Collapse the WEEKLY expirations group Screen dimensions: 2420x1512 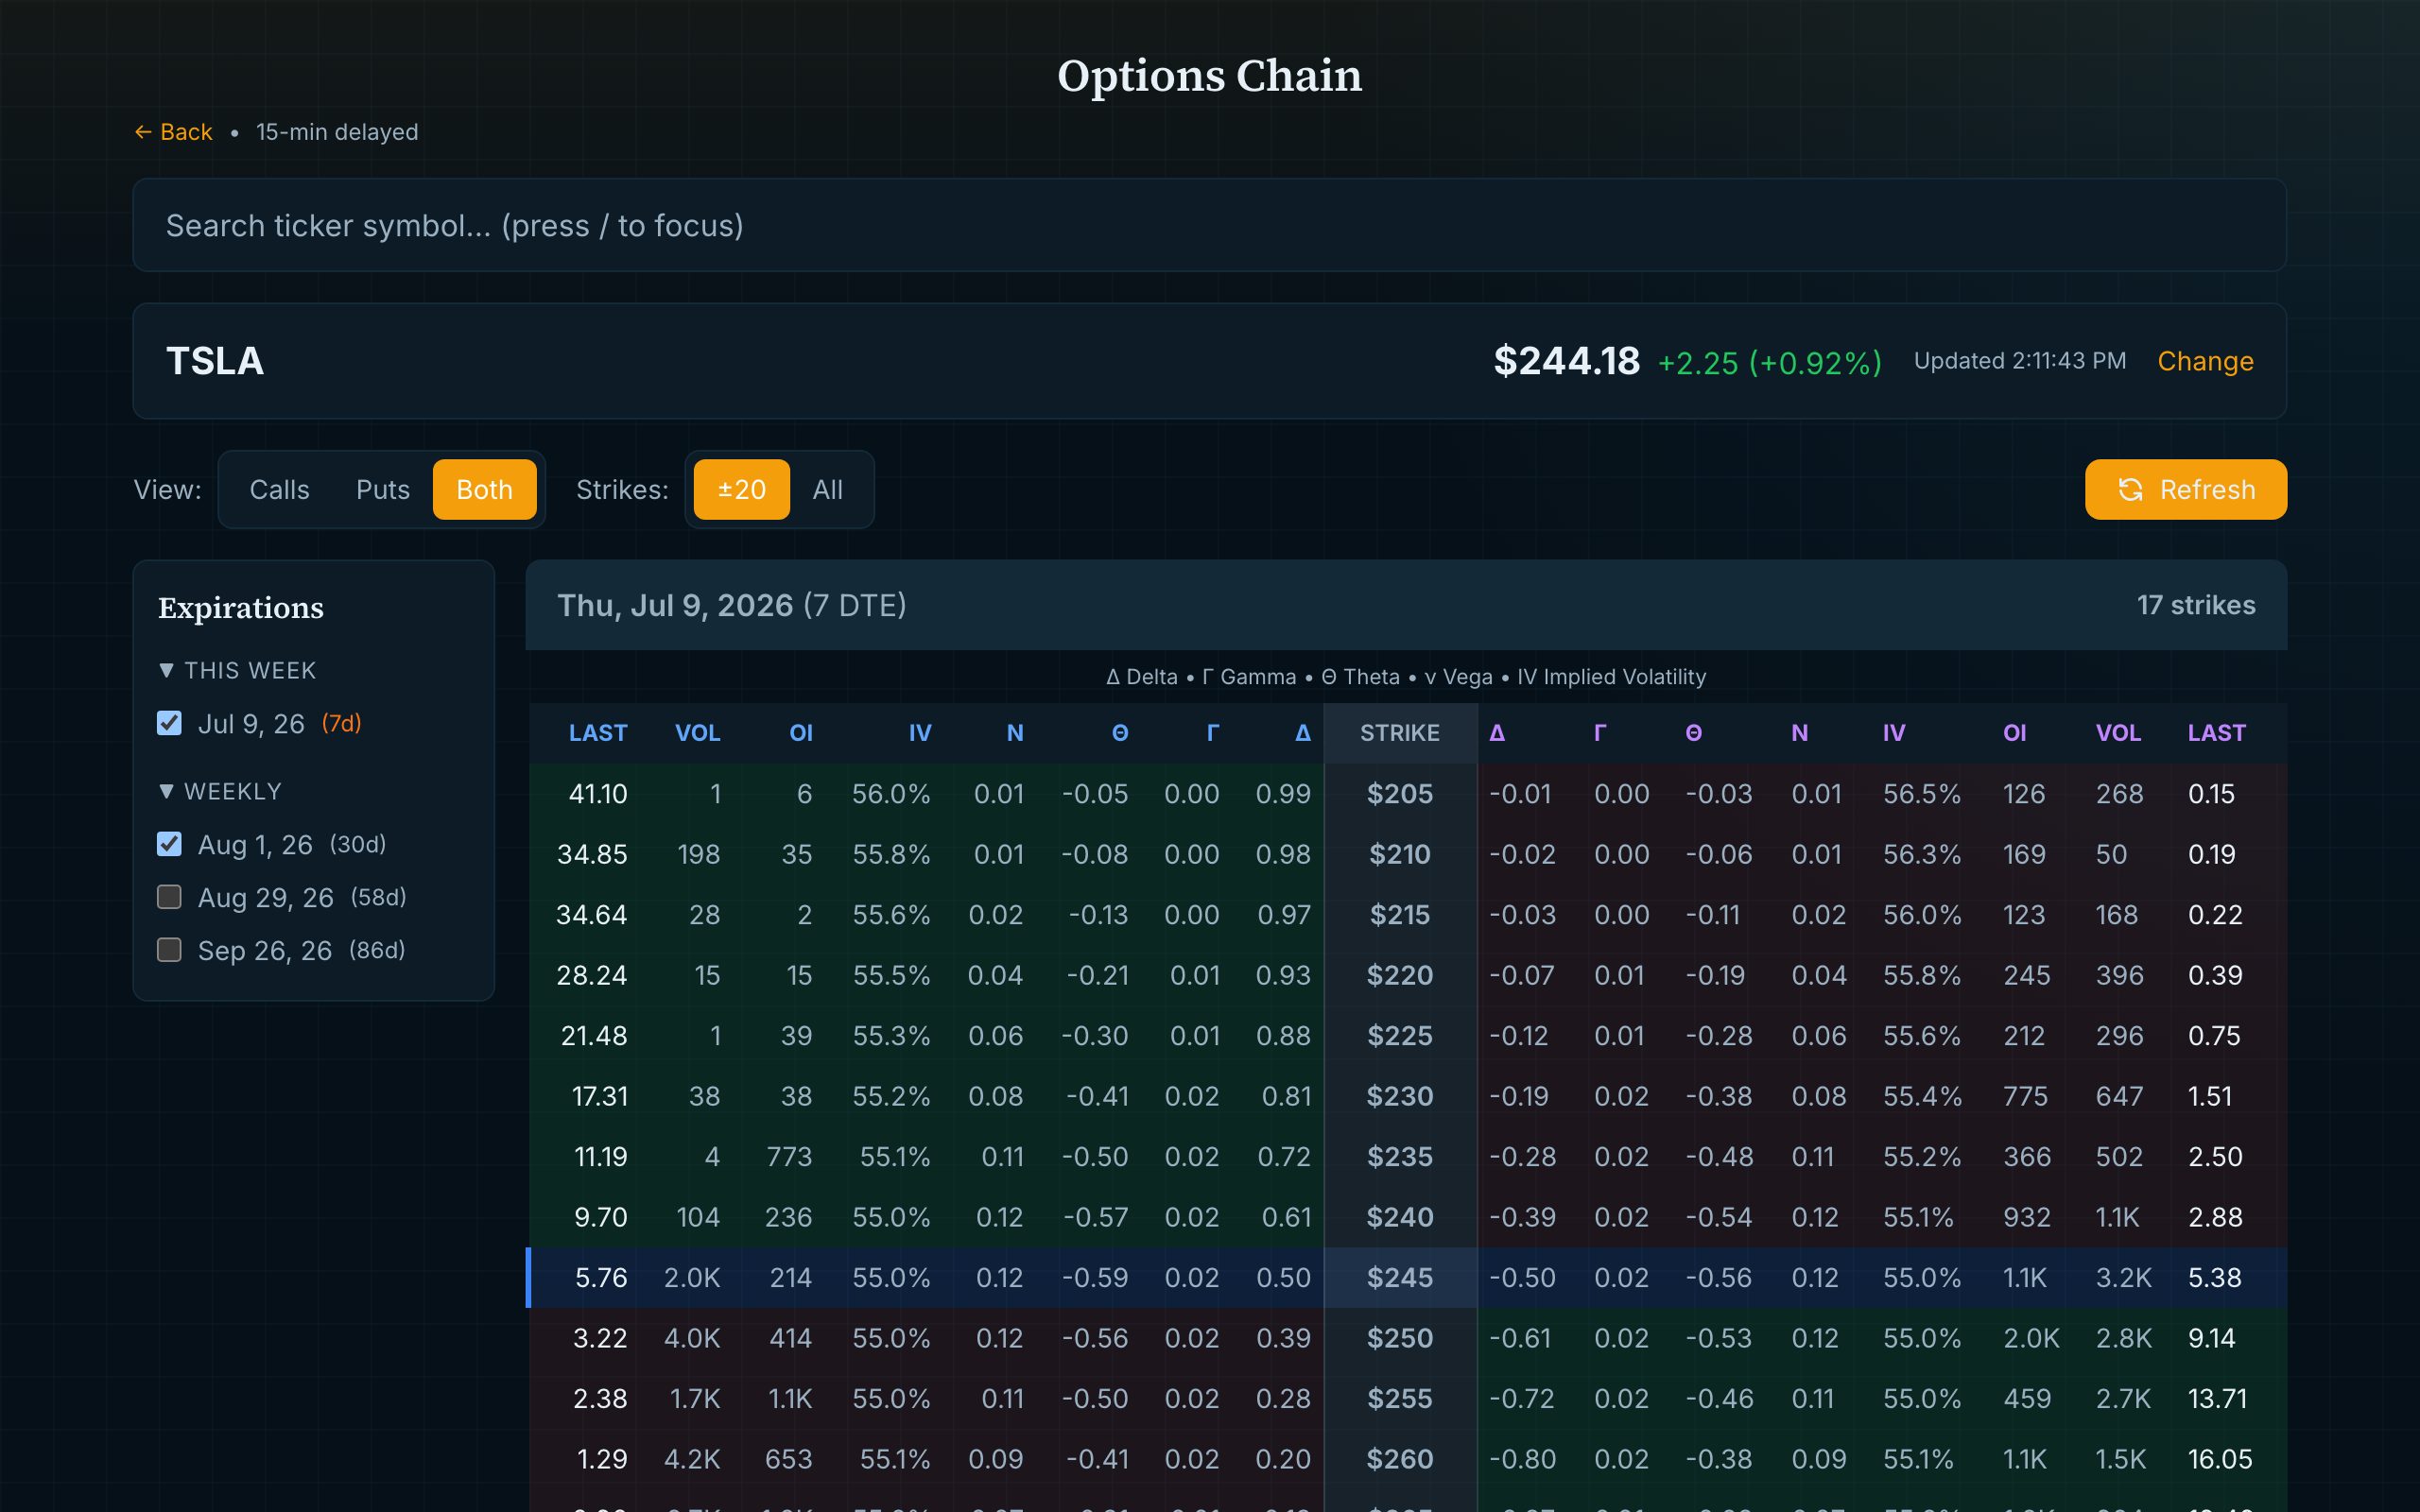[x=220, y=791]
